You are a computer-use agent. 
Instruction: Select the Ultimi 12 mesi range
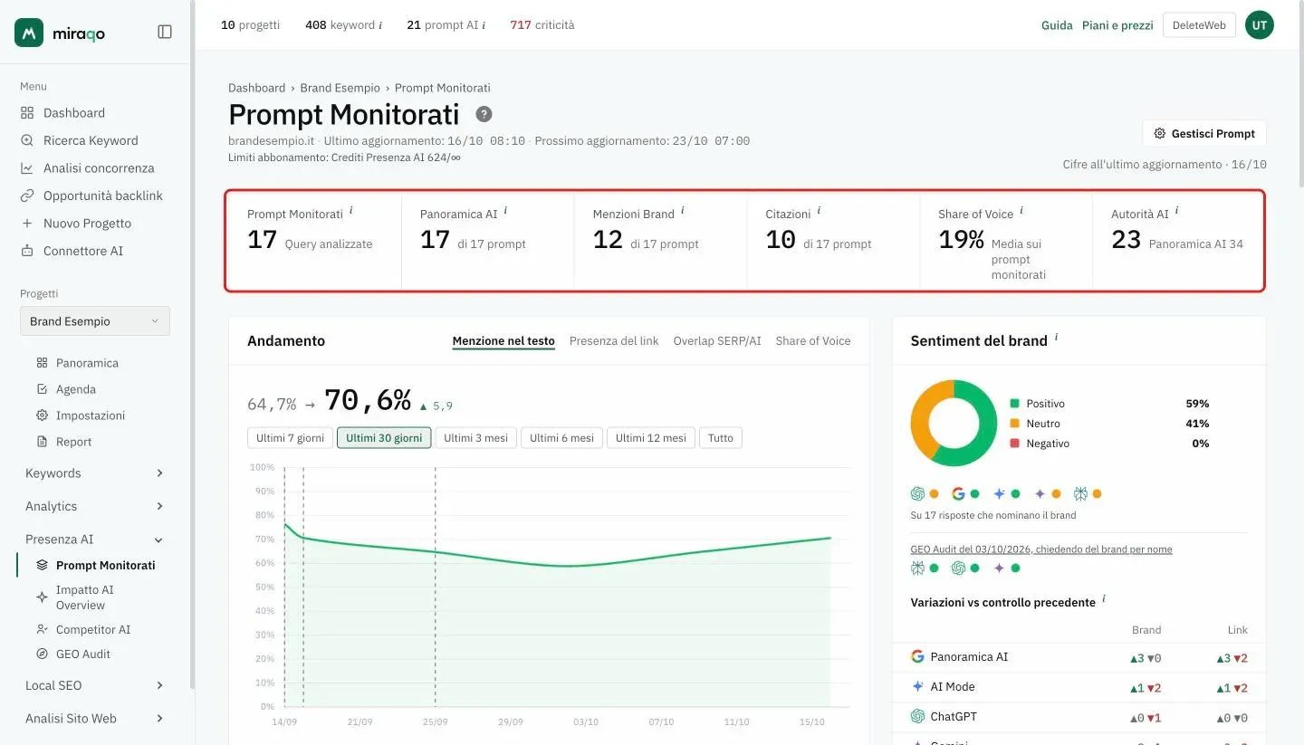[651, 438]
